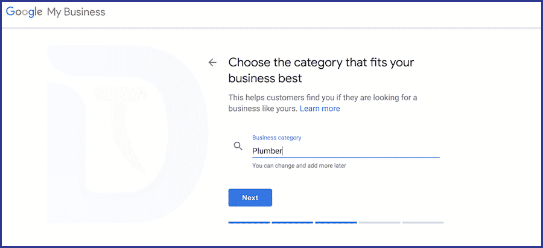Select the third blue progress segment

(x=336, y=223)
